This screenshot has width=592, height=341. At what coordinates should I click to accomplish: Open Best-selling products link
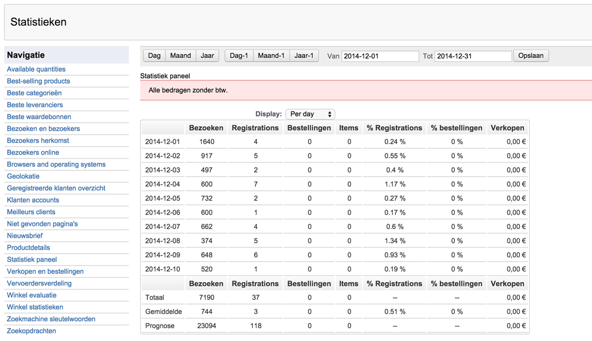click(39, 81)
